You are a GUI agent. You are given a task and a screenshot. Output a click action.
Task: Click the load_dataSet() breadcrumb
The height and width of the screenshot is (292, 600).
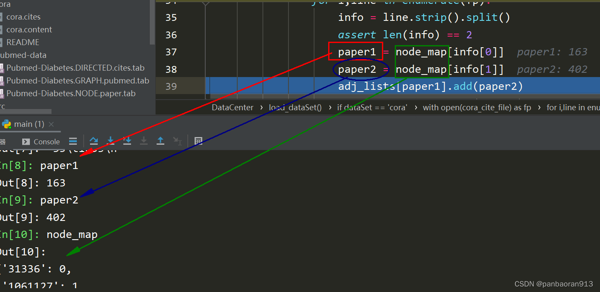pos(295,108)
